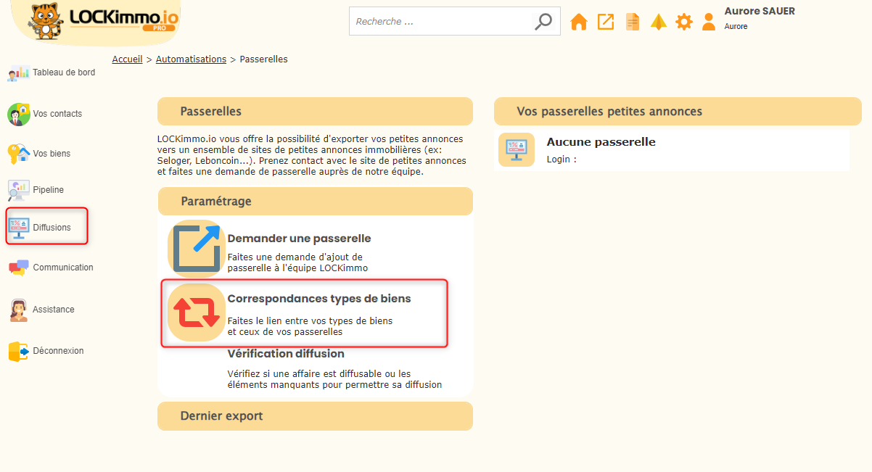
Task: Click the Diffusions monitor icon
Action: 19,227
